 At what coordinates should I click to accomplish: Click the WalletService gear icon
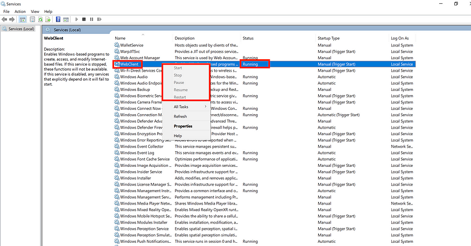(117, 45)
